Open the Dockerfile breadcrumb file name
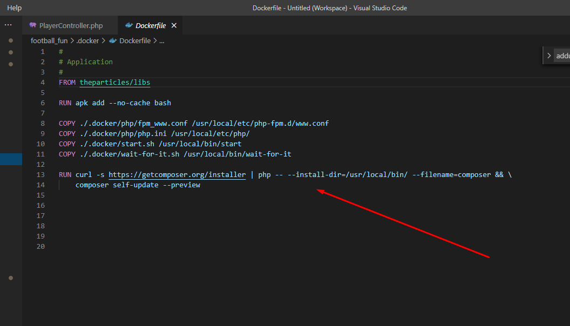The image size is (570, 326). [135, 40]
